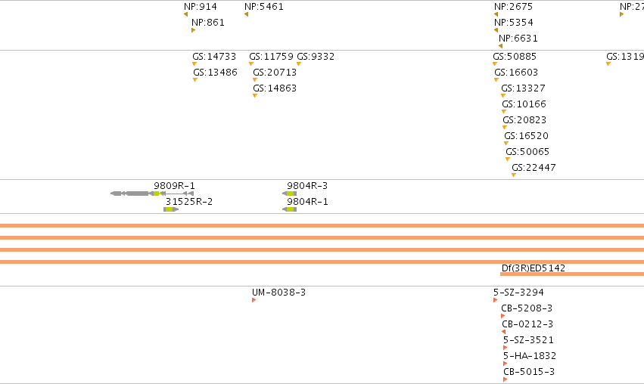This screenshot has height=384, width=644.
Task: Click the triangle marker under NP:861
Action: pyautogui.click(x=193, y=30)
